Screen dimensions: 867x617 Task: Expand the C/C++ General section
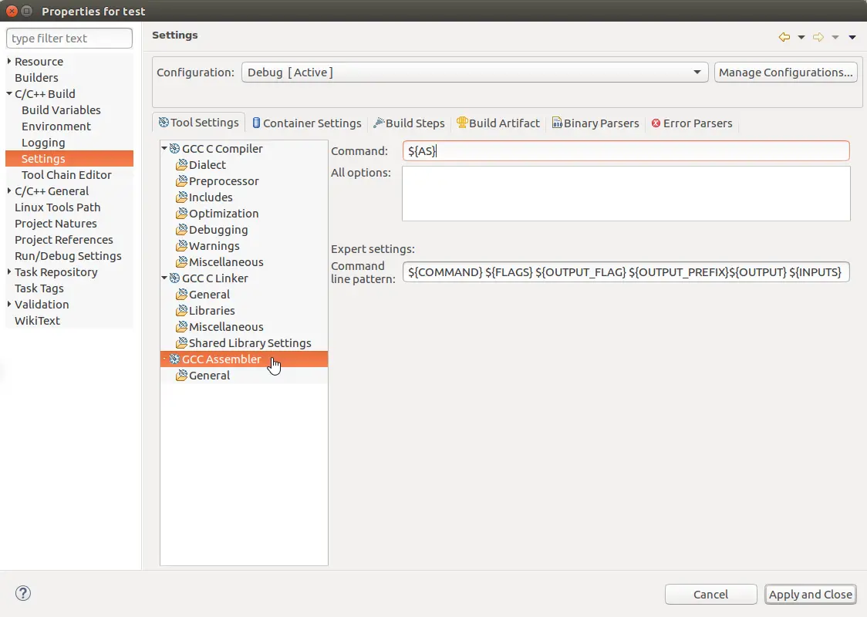tap(9, 191)
